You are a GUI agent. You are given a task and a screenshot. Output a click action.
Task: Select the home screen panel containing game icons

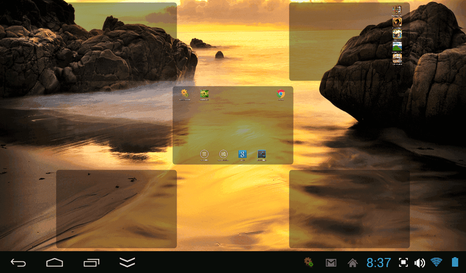pos(349,41)
